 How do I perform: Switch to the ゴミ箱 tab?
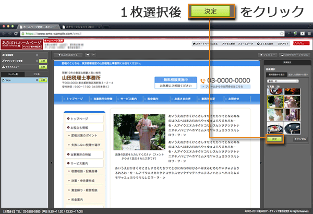coord(37,75)
